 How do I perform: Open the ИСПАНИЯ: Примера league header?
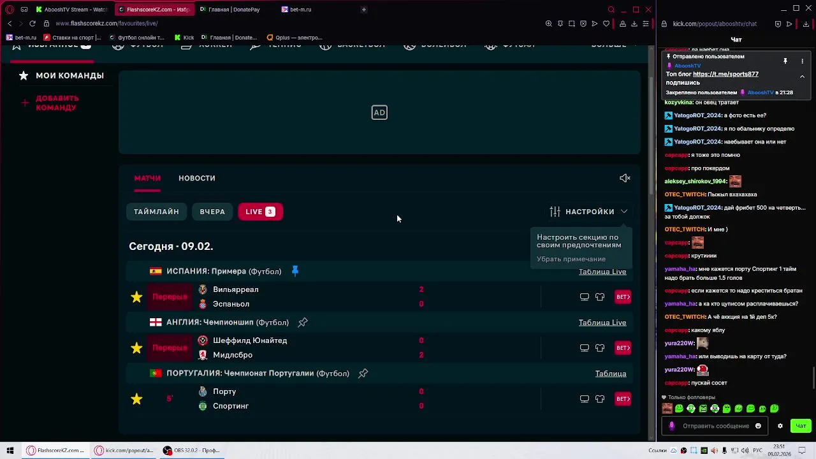point(224,272)
